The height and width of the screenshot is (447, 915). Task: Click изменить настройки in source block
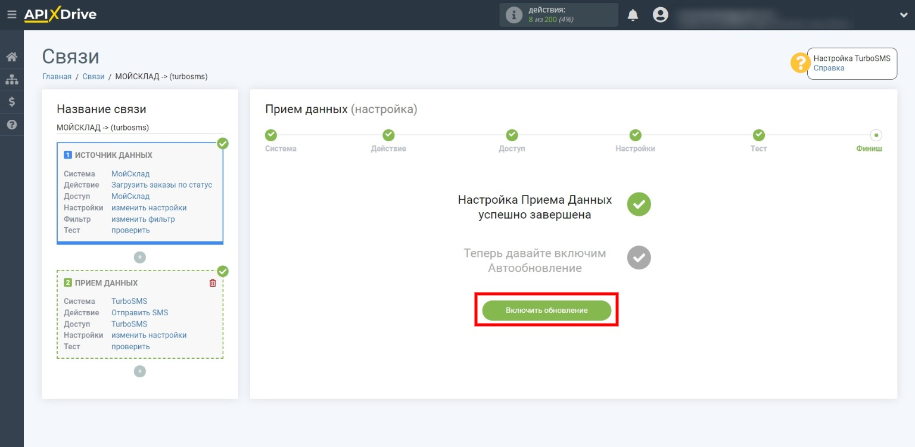click(149, 208)
